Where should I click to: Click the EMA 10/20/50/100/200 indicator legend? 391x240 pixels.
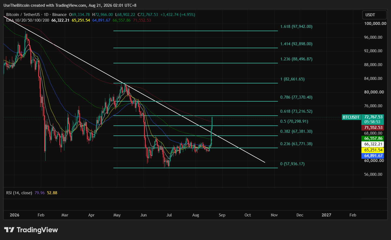coord(28,20)
